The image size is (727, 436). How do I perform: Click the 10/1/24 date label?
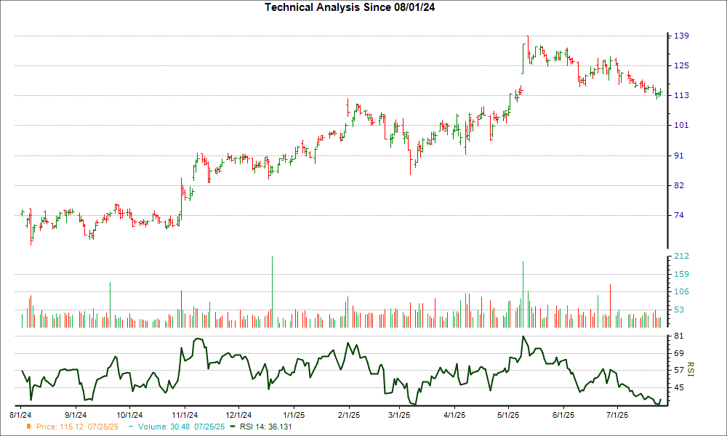(129, 415)
